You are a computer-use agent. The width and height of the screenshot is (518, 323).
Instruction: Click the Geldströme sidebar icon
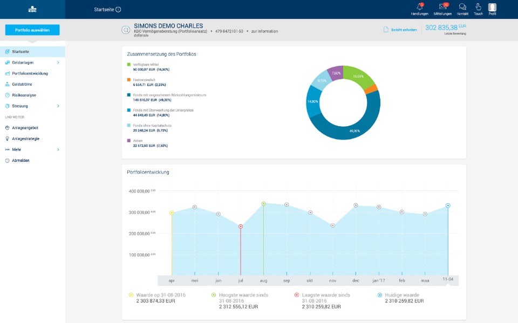[x=7, y=84]
